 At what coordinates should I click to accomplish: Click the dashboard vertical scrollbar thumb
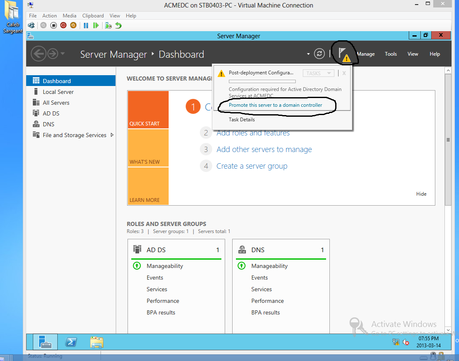[448, 140]
